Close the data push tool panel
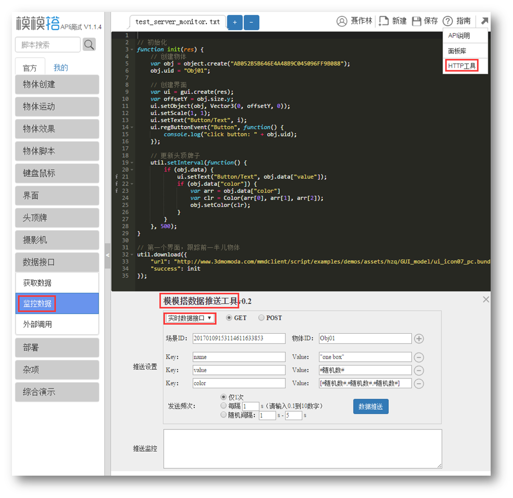513x498 pixels. tap(486, 299)
